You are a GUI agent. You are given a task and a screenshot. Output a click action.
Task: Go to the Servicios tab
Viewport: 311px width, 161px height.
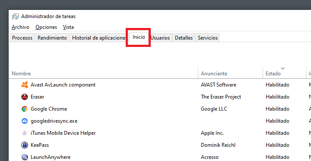(x=208, y=38)
